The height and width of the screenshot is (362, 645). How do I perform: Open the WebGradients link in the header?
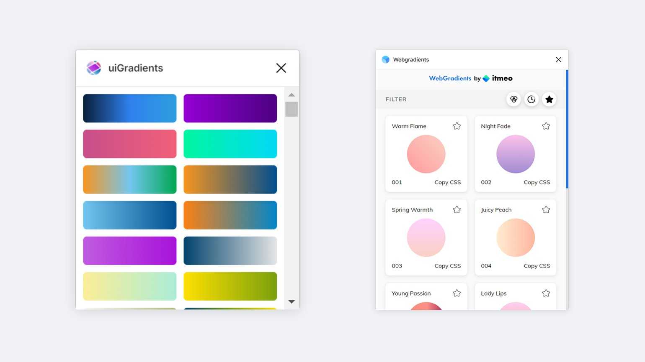[x=450, y=78]
